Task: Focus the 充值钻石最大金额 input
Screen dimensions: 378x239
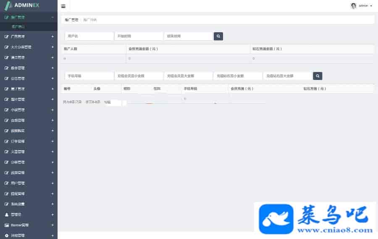Action: tap(288, 76)
